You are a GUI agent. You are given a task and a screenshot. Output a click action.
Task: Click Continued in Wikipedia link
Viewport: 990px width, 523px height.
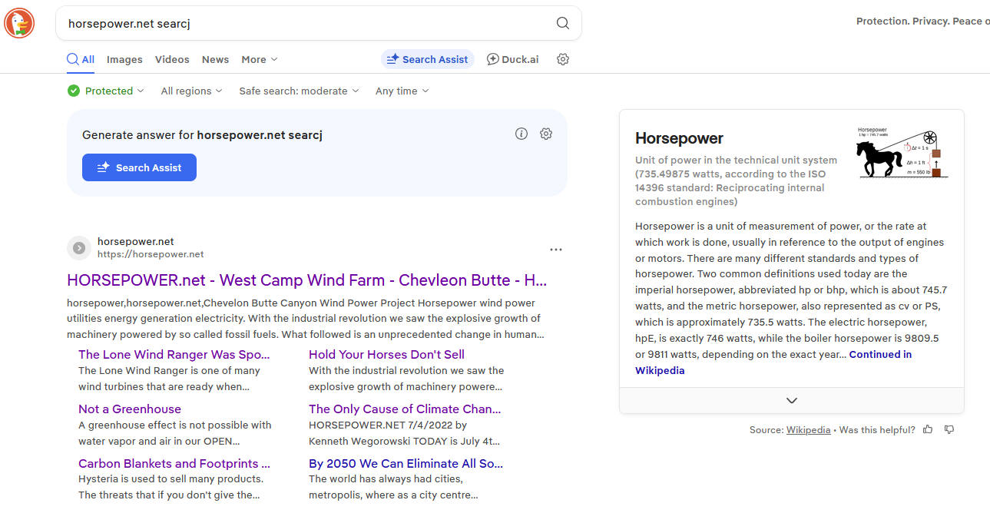click(x=880, y=354)
